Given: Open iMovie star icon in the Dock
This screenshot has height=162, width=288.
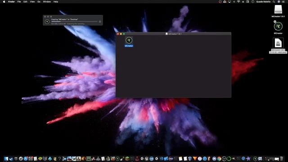Looking at the screenshot, I should [248, 159].
